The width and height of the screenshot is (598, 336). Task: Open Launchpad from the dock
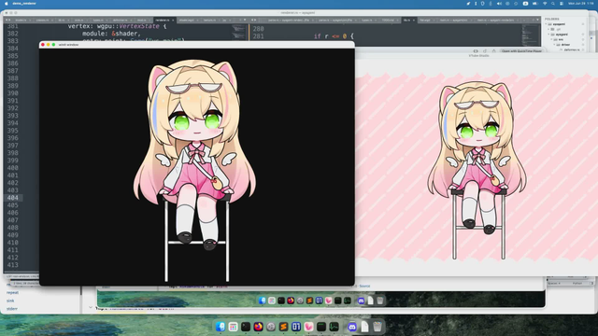tap(233, 327)
